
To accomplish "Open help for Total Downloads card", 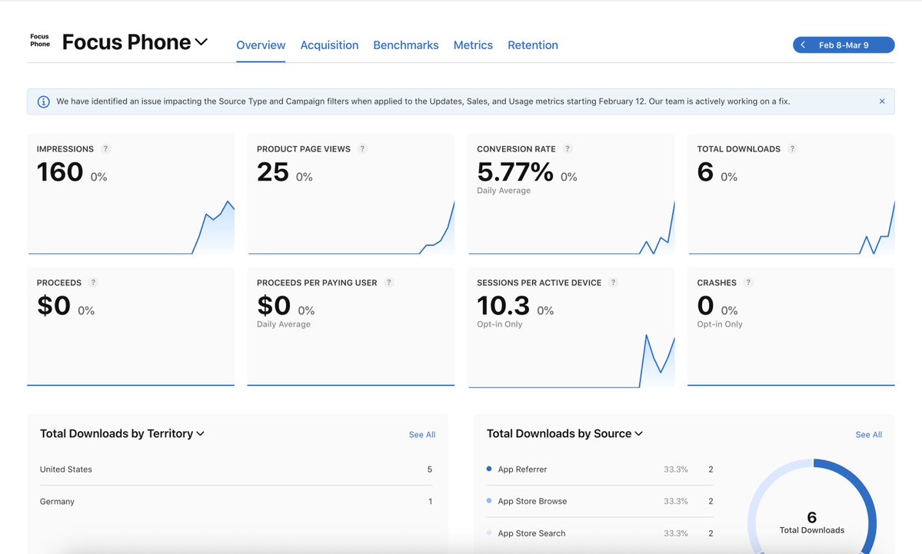I will click(x=792, y=148).
